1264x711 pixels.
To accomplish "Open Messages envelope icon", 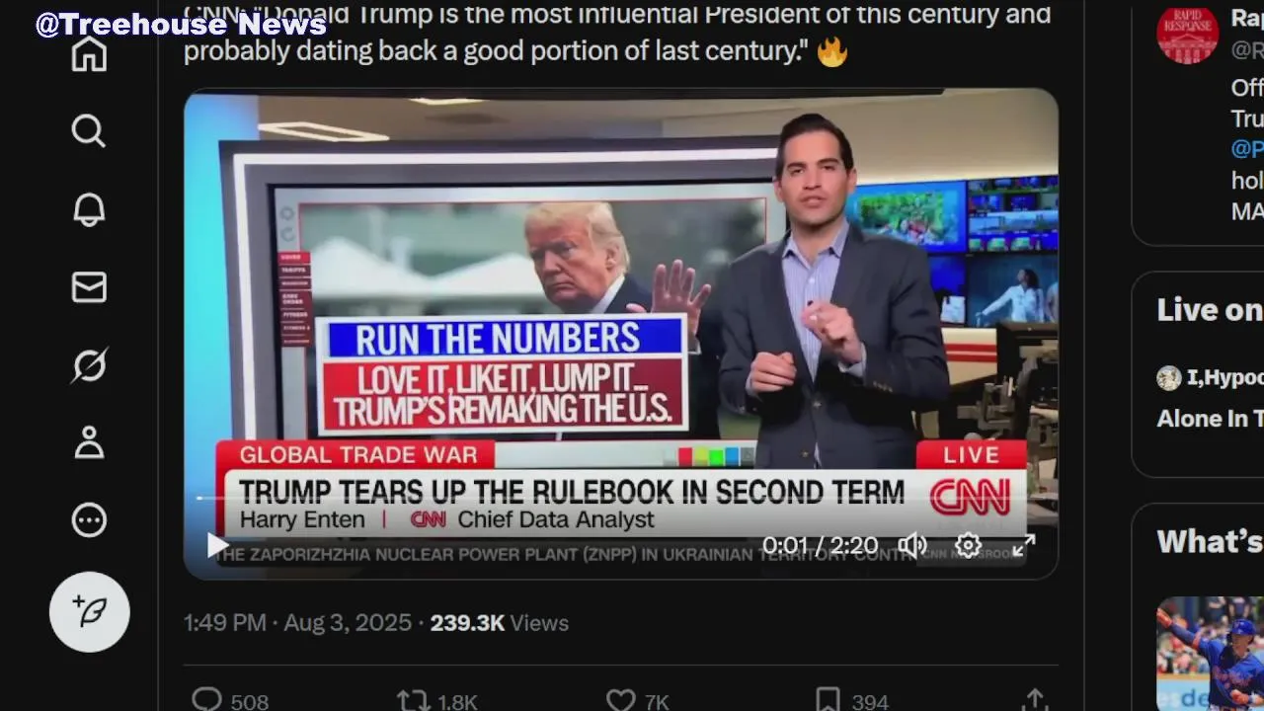I will click(x=89, y=287).
